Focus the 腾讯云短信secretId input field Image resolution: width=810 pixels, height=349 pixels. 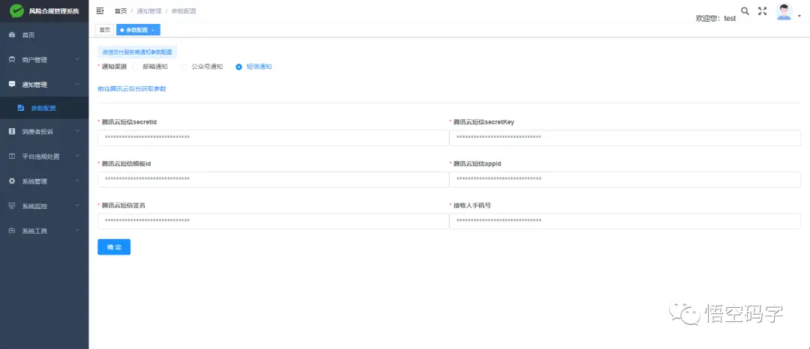tap(273, 138)
